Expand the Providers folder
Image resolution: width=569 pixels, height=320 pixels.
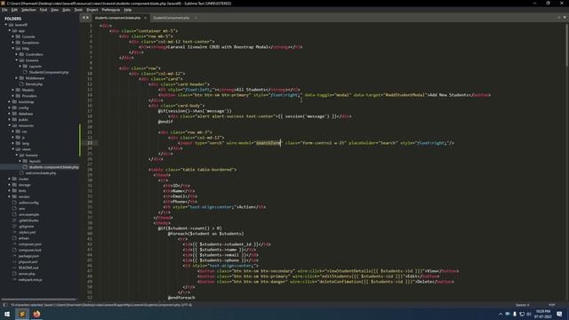(x=13, y=96)
